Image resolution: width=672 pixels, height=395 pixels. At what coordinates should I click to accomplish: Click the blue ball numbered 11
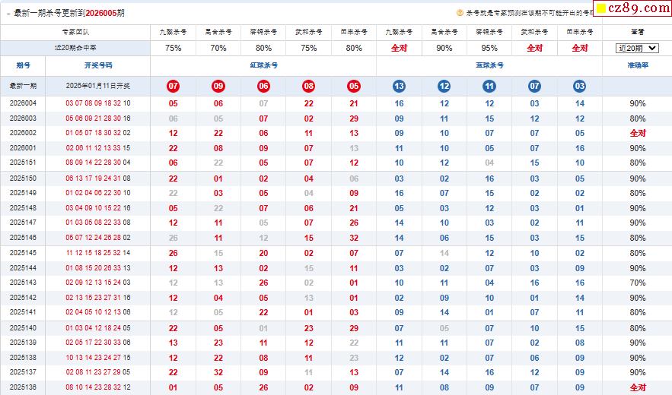click(x=489, y=86)
